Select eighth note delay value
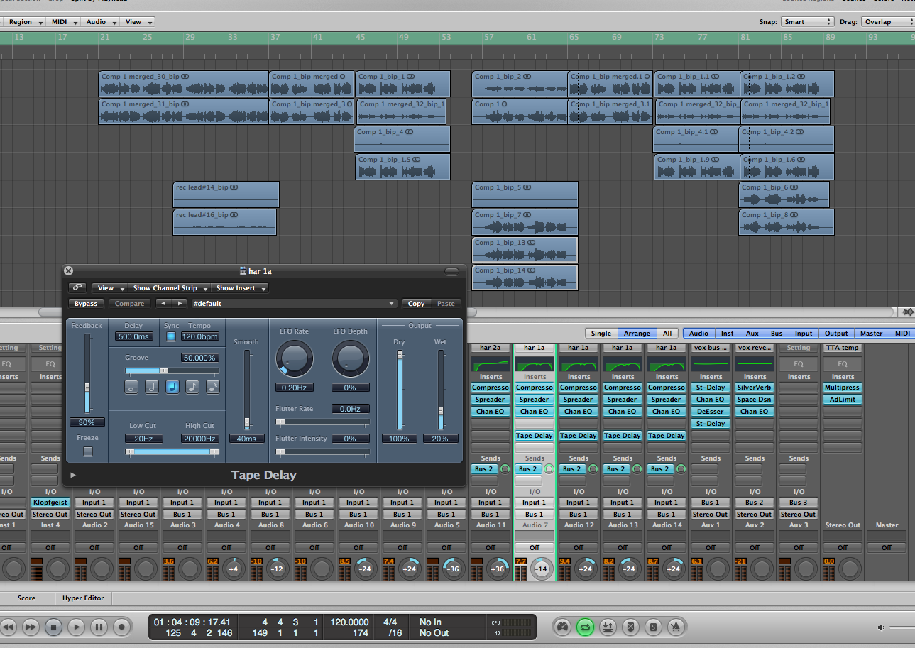 [x=193, y=387]
